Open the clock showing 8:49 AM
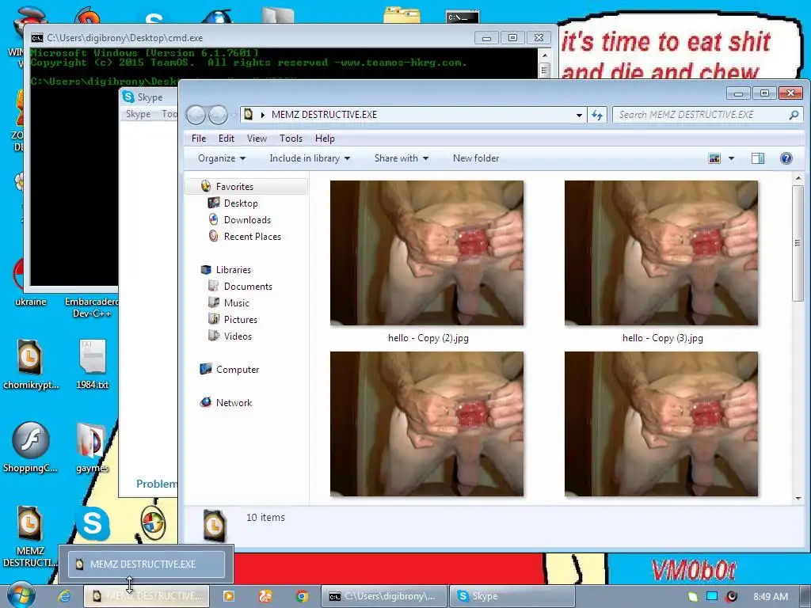Viewport: 811px width, 608px height. (x=770, y=597)
